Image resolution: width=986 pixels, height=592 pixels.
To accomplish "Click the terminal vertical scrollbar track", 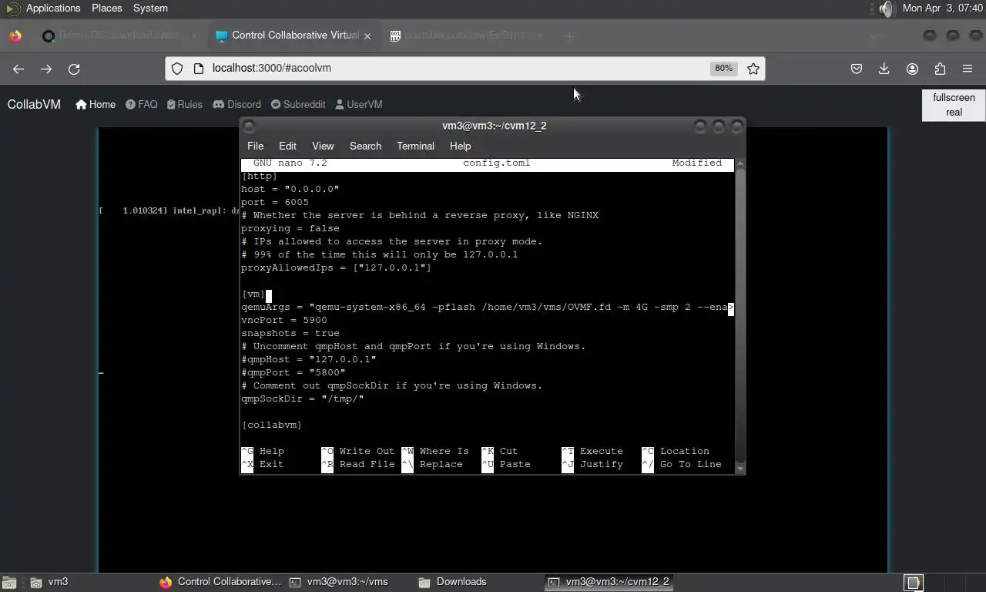I will pyautogui.click(x=740, y=316).
